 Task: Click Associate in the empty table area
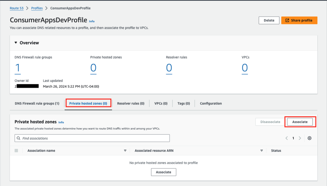pos(163,172)
